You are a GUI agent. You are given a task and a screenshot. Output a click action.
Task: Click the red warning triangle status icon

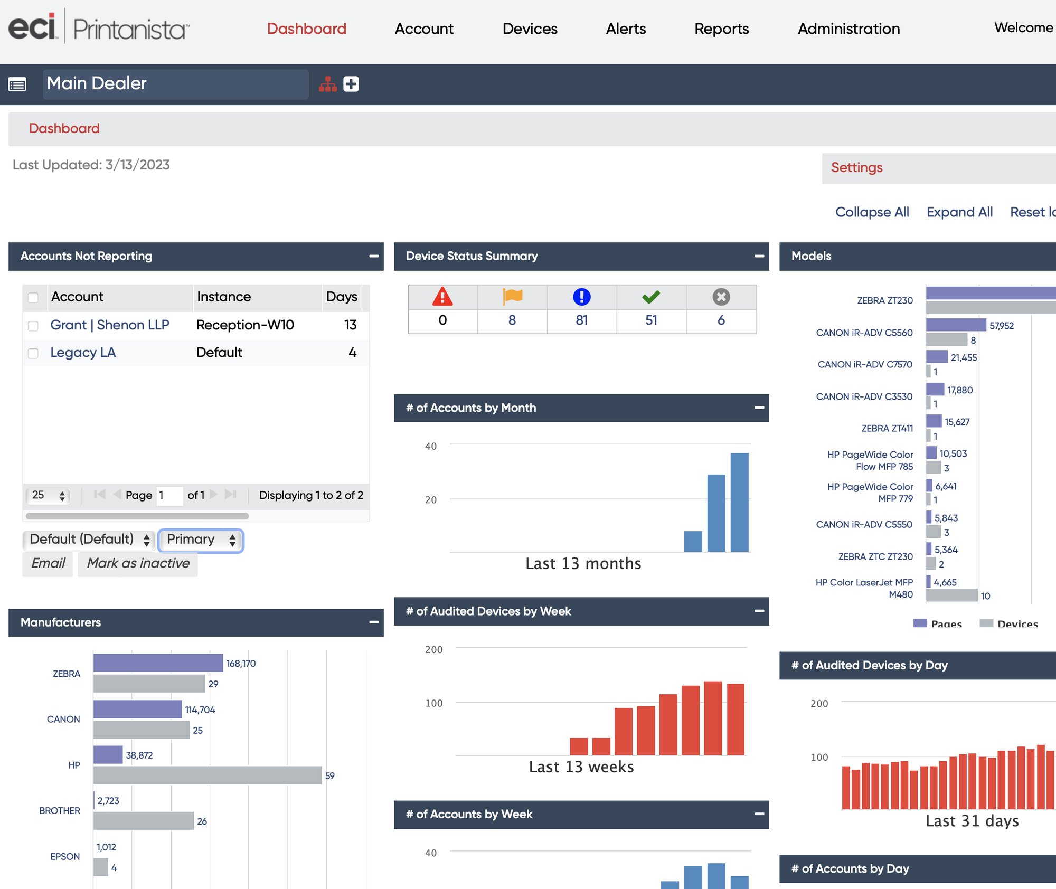[x=442, y=297]
